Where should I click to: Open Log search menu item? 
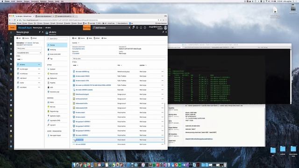(57, 125)
